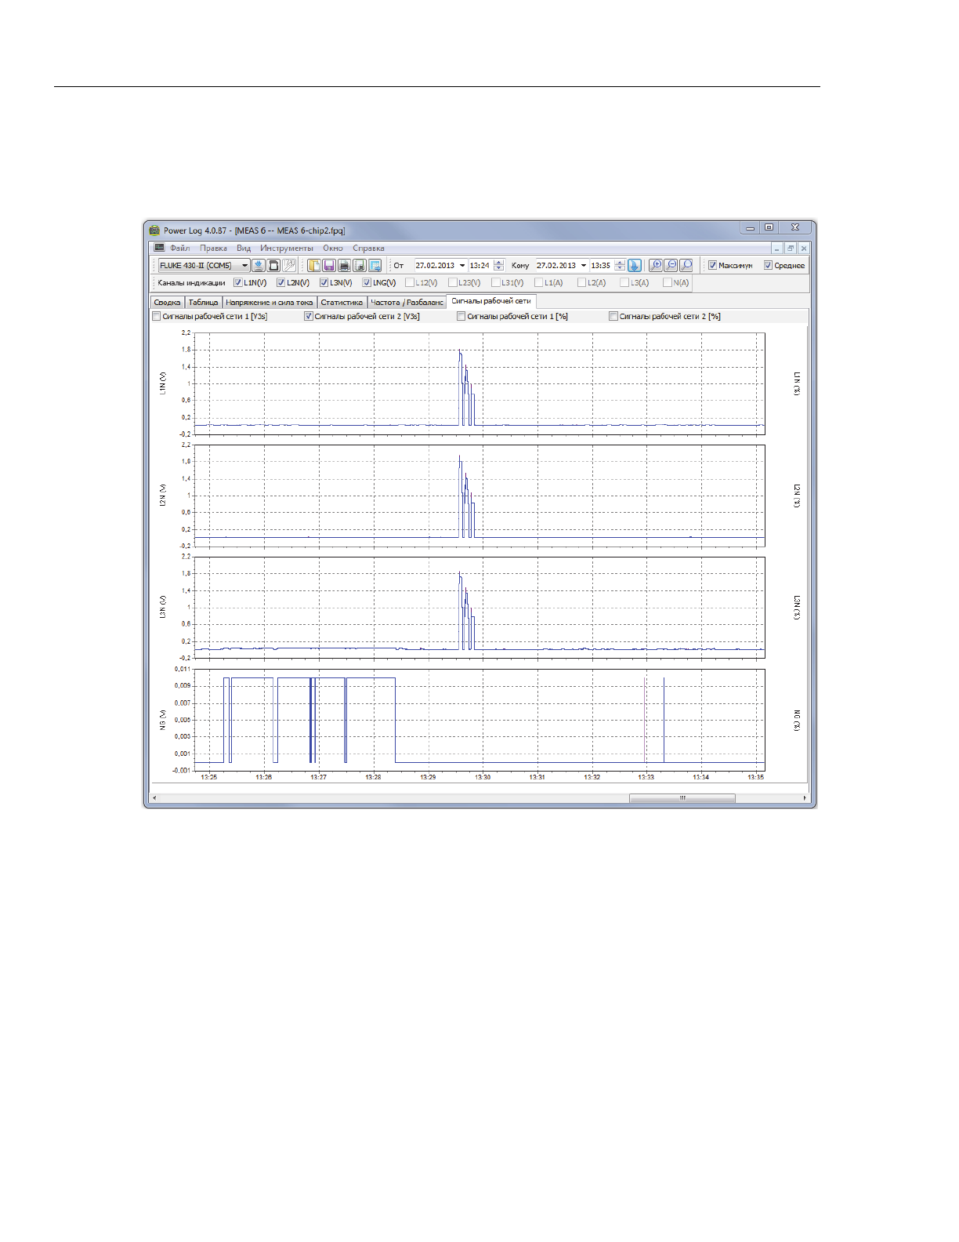The height and width of the screenshot is (1242, 959).
Task: Open the FLUKE 430-II (COM5) device dropdown
Action: [x=244, y=266]
